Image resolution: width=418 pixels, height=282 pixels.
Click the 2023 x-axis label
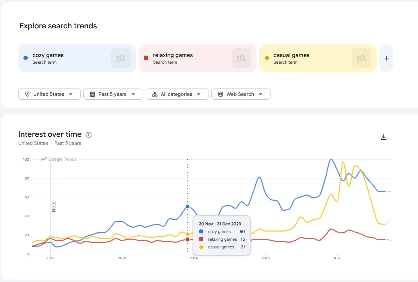click(122, 258)
